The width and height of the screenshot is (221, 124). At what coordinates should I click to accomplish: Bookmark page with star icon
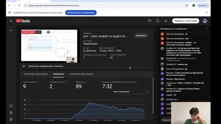186,6
